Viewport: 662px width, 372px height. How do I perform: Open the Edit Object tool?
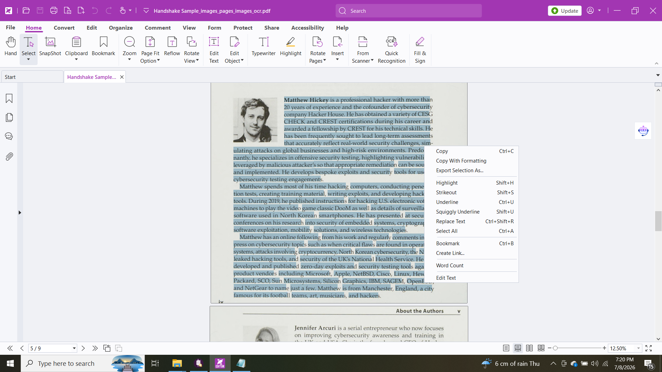click(234, 50)
